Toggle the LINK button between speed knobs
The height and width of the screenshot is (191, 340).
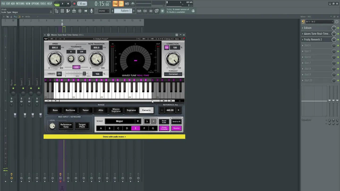[76, 67]
